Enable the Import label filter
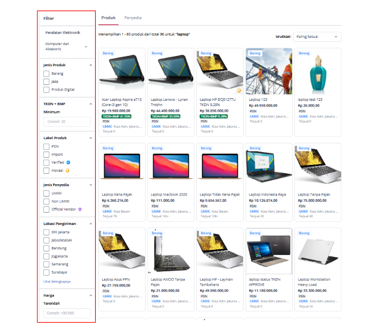This screenshot has height=330, width=388. 46,155
